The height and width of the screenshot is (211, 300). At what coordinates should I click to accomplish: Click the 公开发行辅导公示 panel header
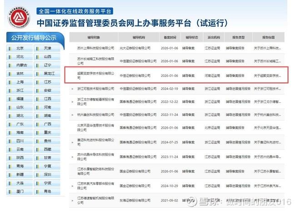[x=34, y=38]
